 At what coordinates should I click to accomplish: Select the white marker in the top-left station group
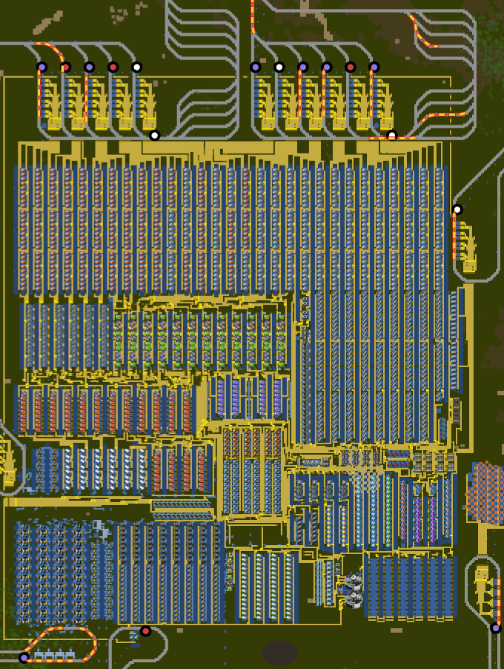click(x=136, y=67)
